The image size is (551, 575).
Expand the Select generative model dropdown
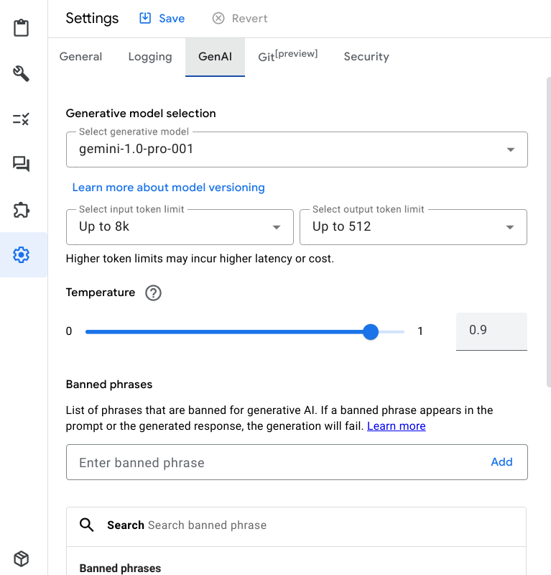pos(296,149)
